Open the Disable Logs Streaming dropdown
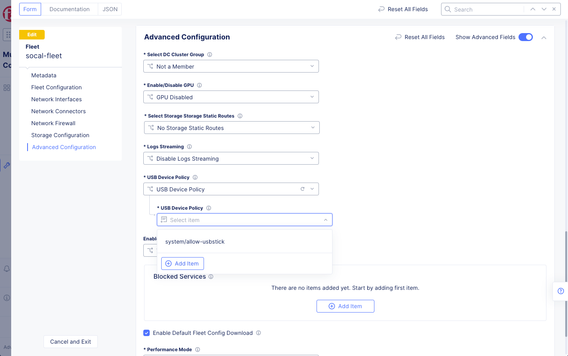568x356 pixels. click(231, 159)
